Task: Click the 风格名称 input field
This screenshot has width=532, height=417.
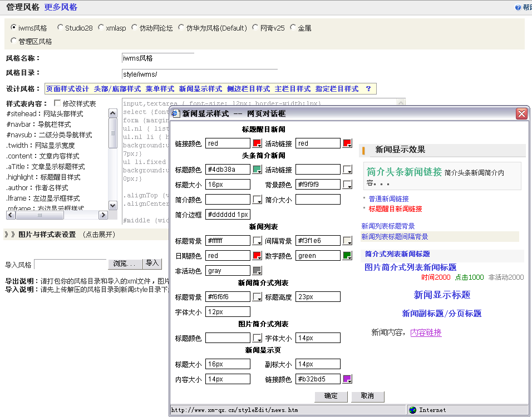Action: point(158,58)
